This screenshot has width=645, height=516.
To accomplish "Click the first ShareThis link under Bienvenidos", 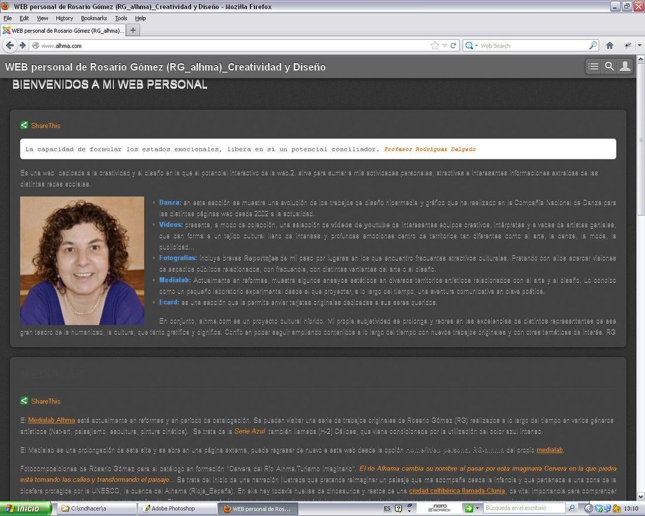I will click(x=46, y=125).
